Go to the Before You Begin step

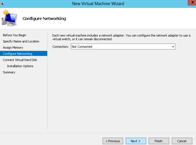pyautogui.click(x=14, y=35)
